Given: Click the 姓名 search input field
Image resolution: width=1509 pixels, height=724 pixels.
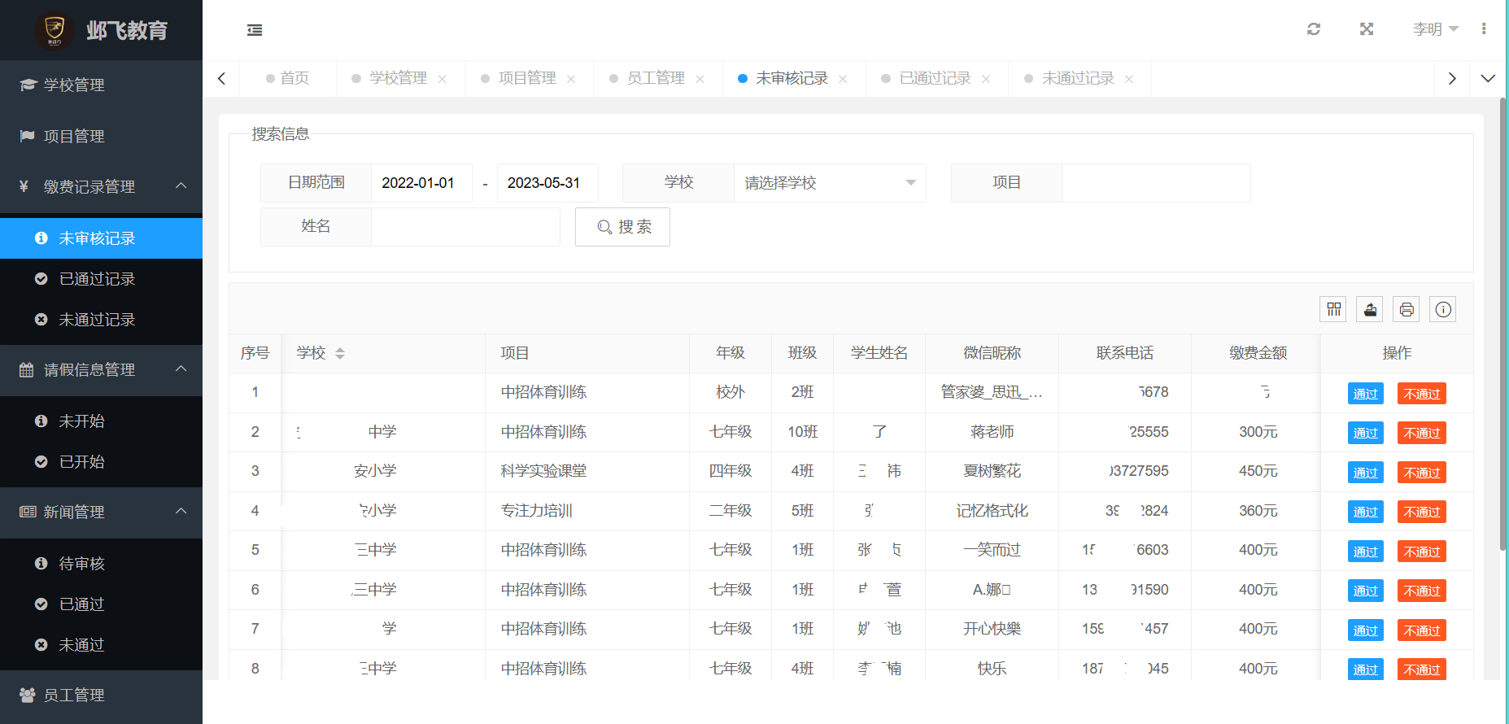Looking at the screenshot, I should pos(465,227).
